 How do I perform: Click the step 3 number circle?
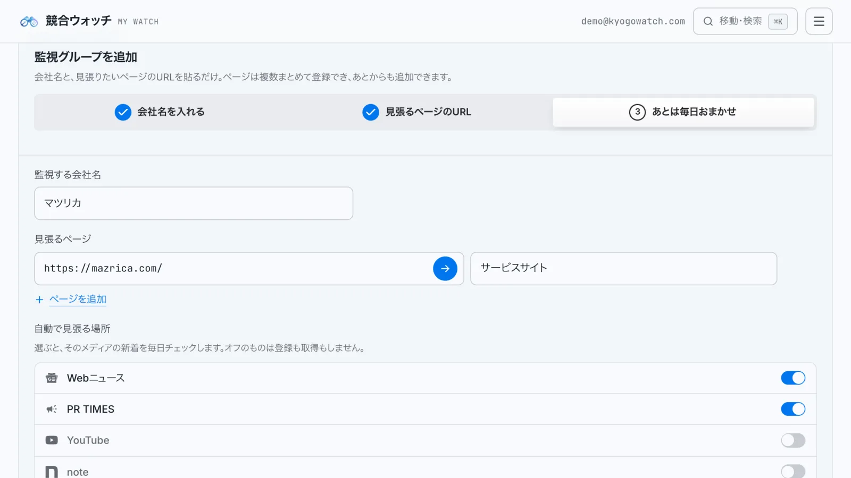[637, 112]
